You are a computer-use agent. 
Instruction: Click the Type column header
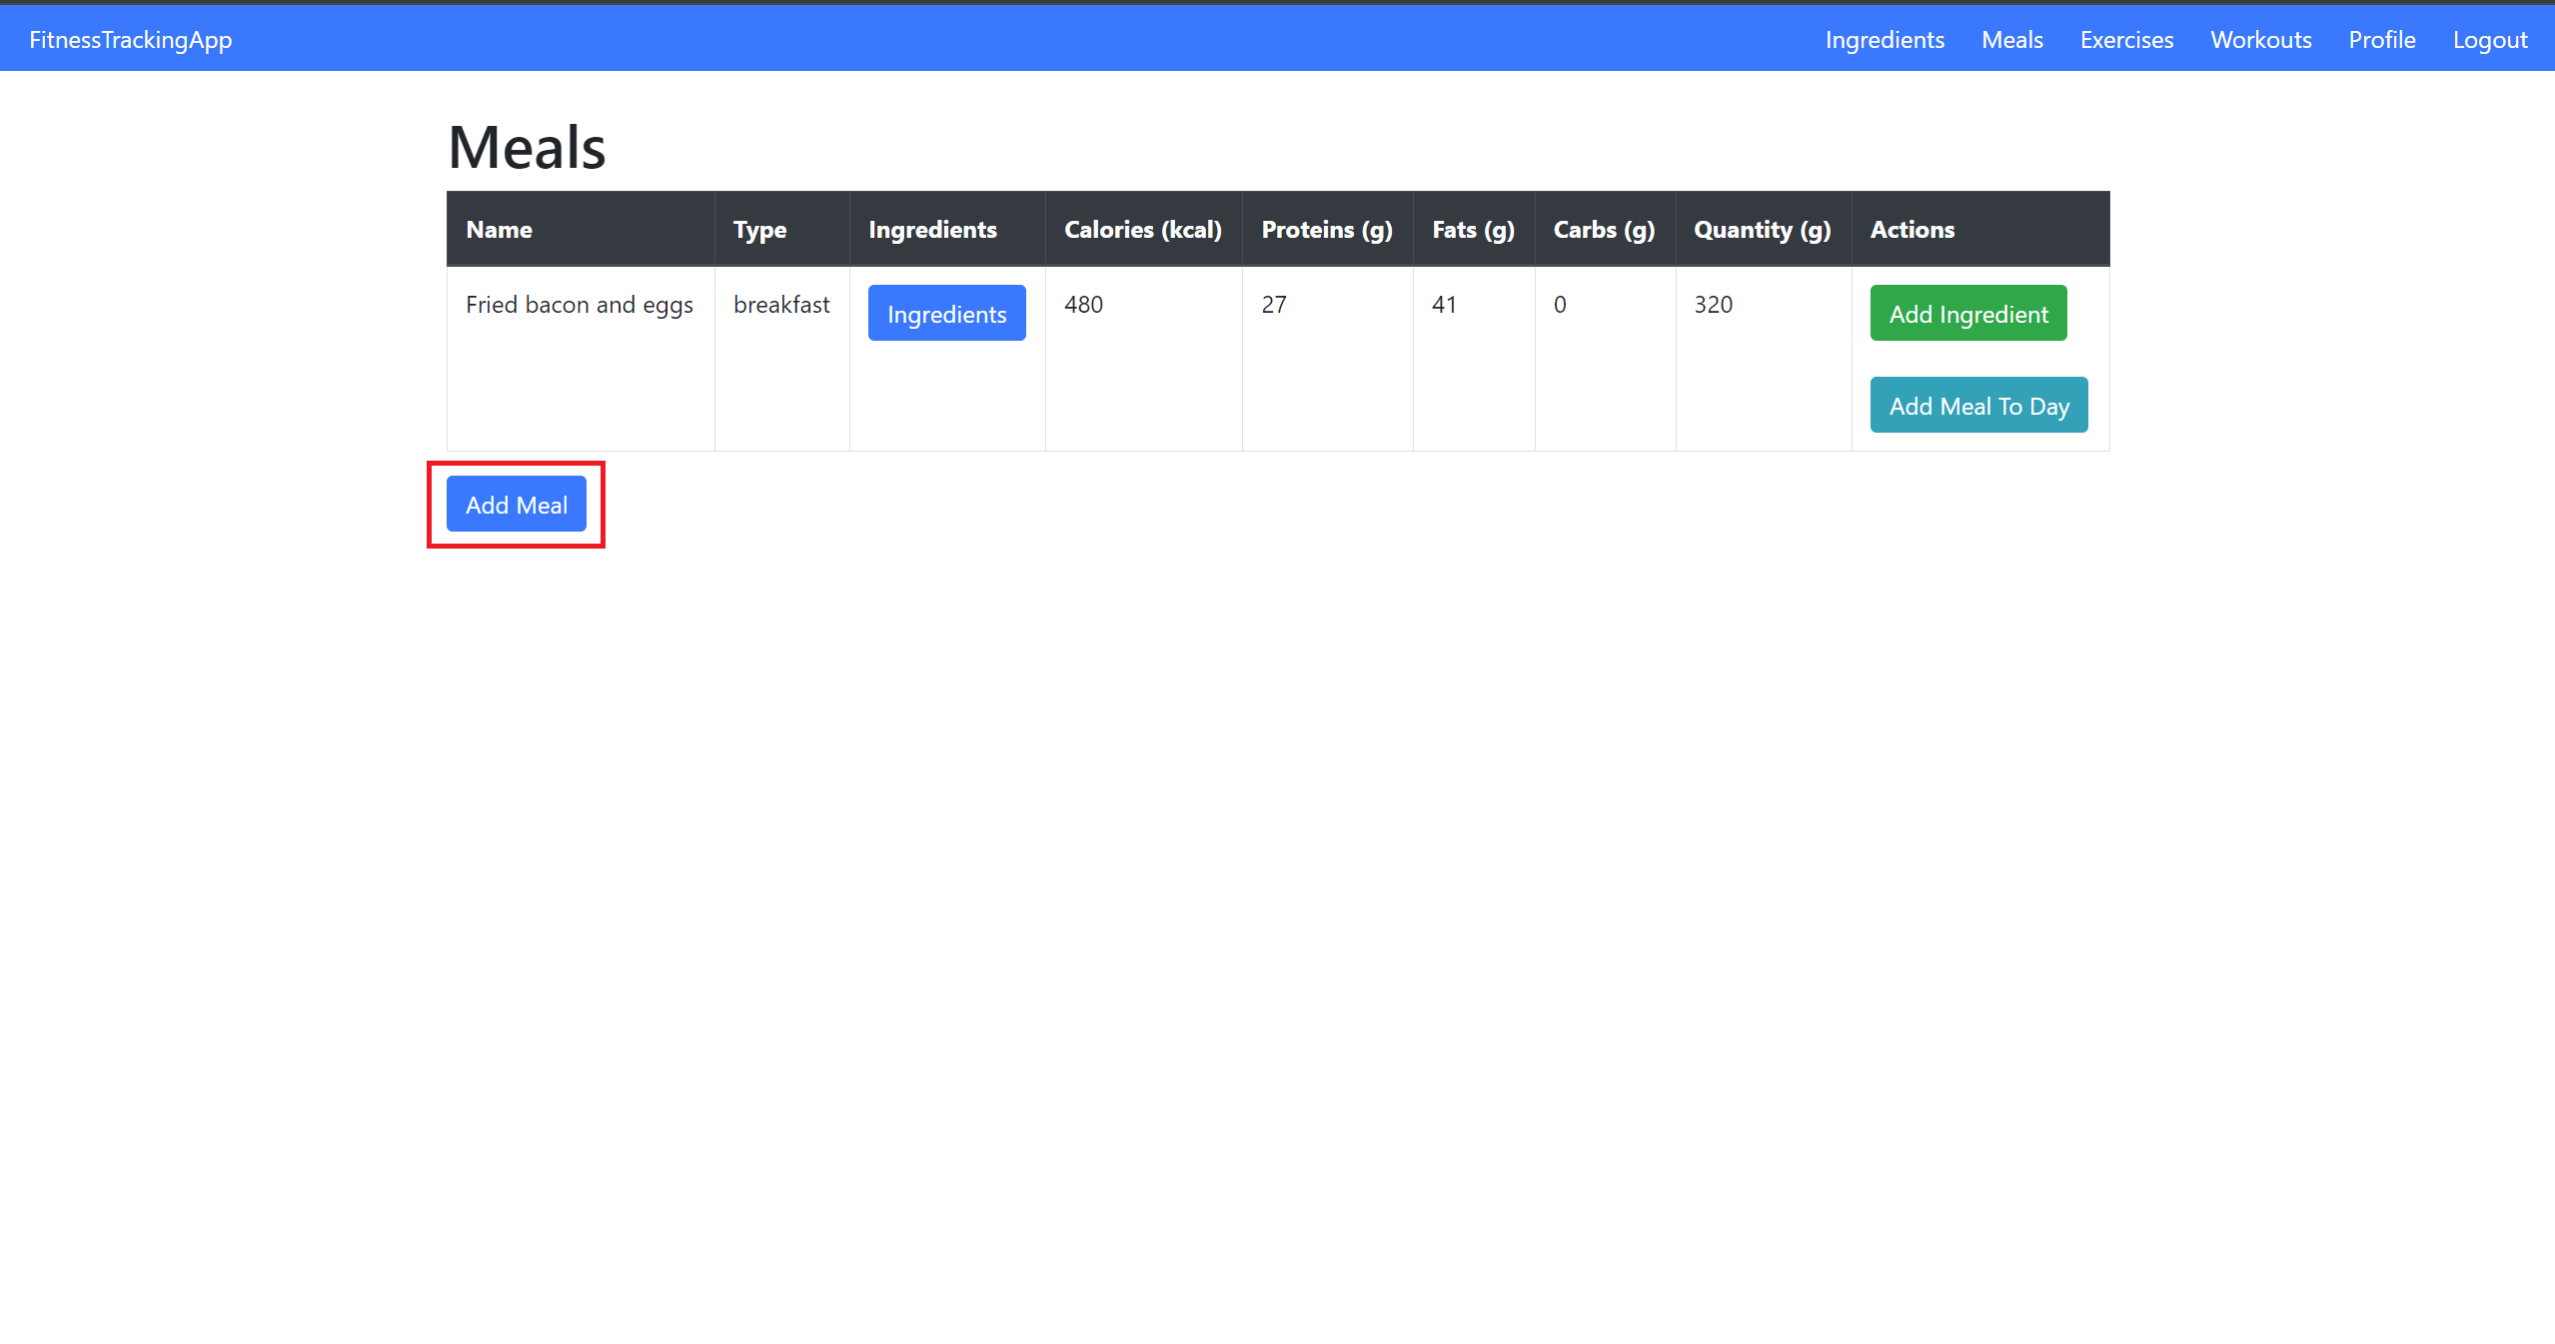click(759, 230)
